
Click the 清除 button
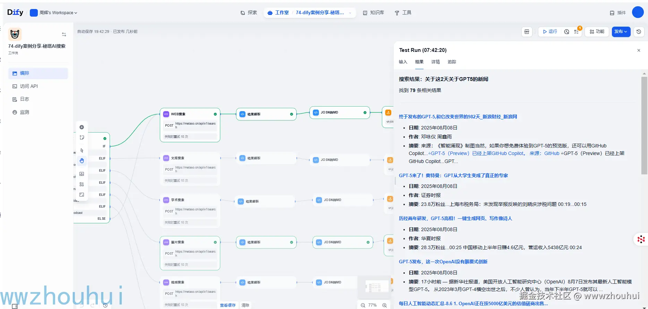tap(245, 305)
